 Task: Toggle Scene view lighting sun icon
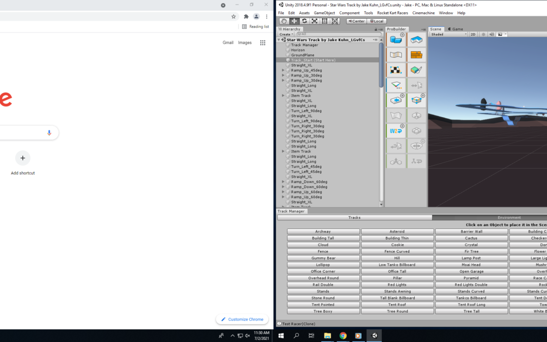click(484, 34)
